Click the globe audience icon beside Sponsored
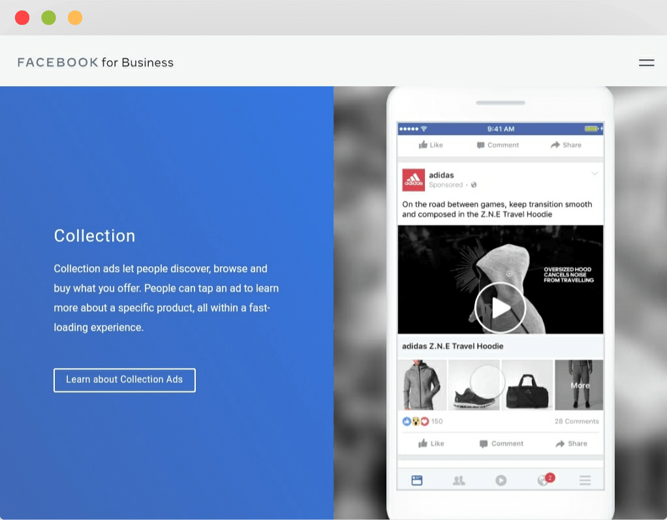This screenshot has width=667, height=520. click(x=474, y=185)
